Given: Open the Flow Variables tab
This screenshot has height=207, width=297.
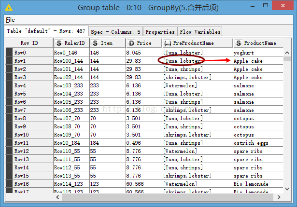Looking at the screenshot, I should pos(200,32).
